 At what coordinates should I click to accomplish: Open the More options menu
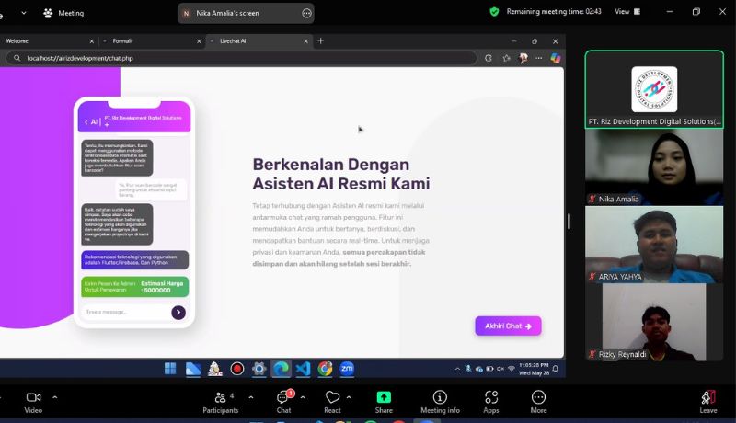pyautogui.click(x=538, y=397)
